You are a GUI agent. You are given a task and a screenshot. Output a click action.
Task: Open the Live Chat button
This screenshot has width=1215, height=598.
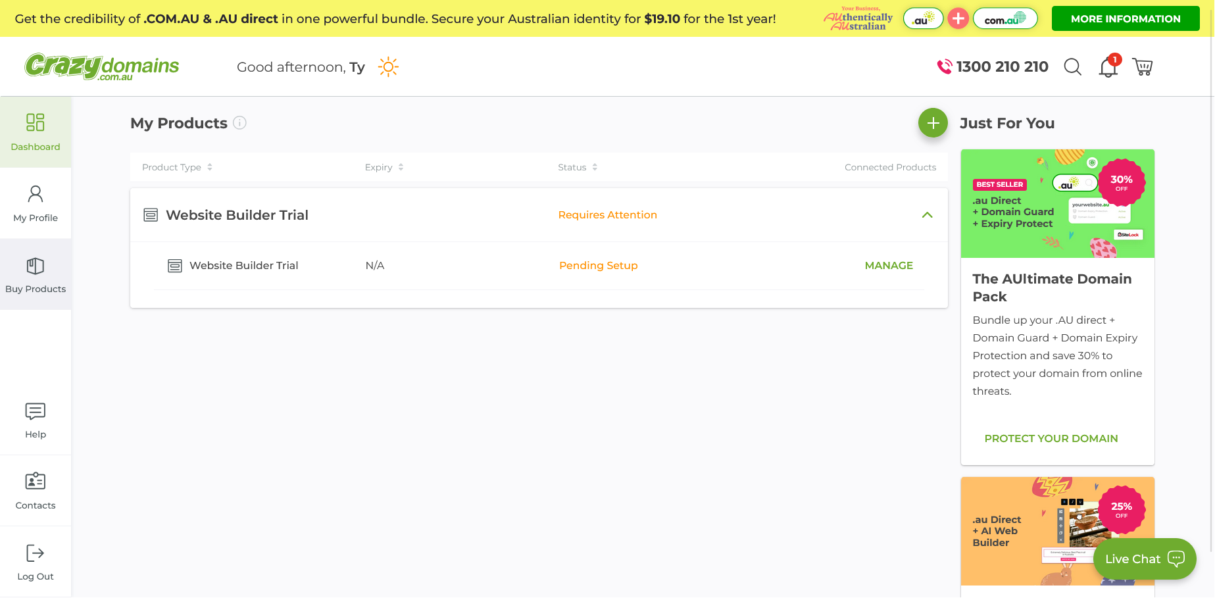point(1145,559)
